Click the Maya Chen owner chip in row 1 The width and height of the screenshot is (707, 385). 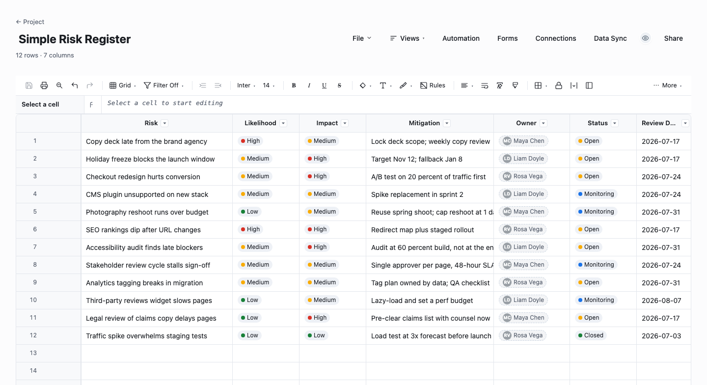523,141
